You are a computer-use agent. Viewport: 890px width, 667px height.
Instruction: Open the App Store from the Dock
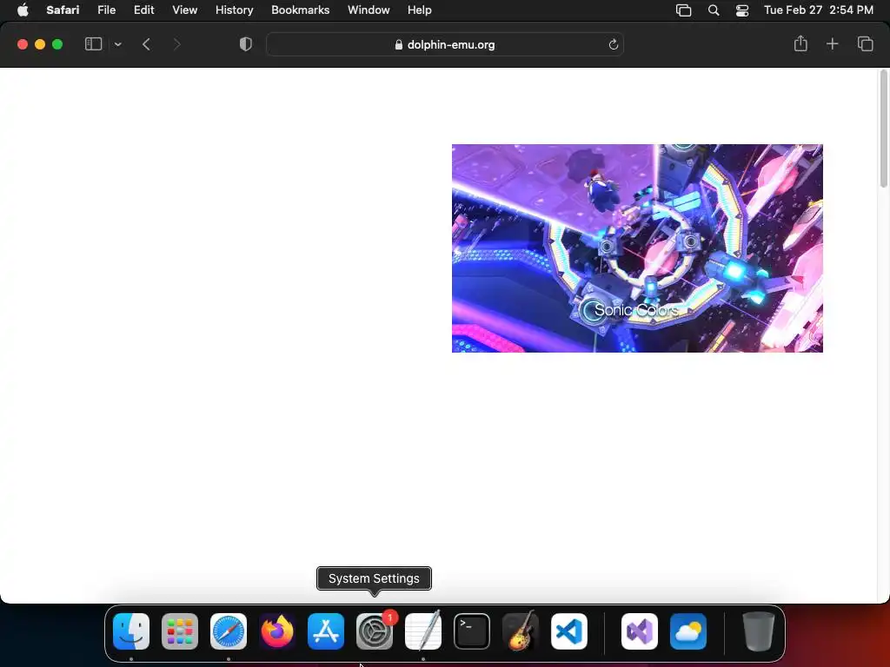tap(326, 631)
